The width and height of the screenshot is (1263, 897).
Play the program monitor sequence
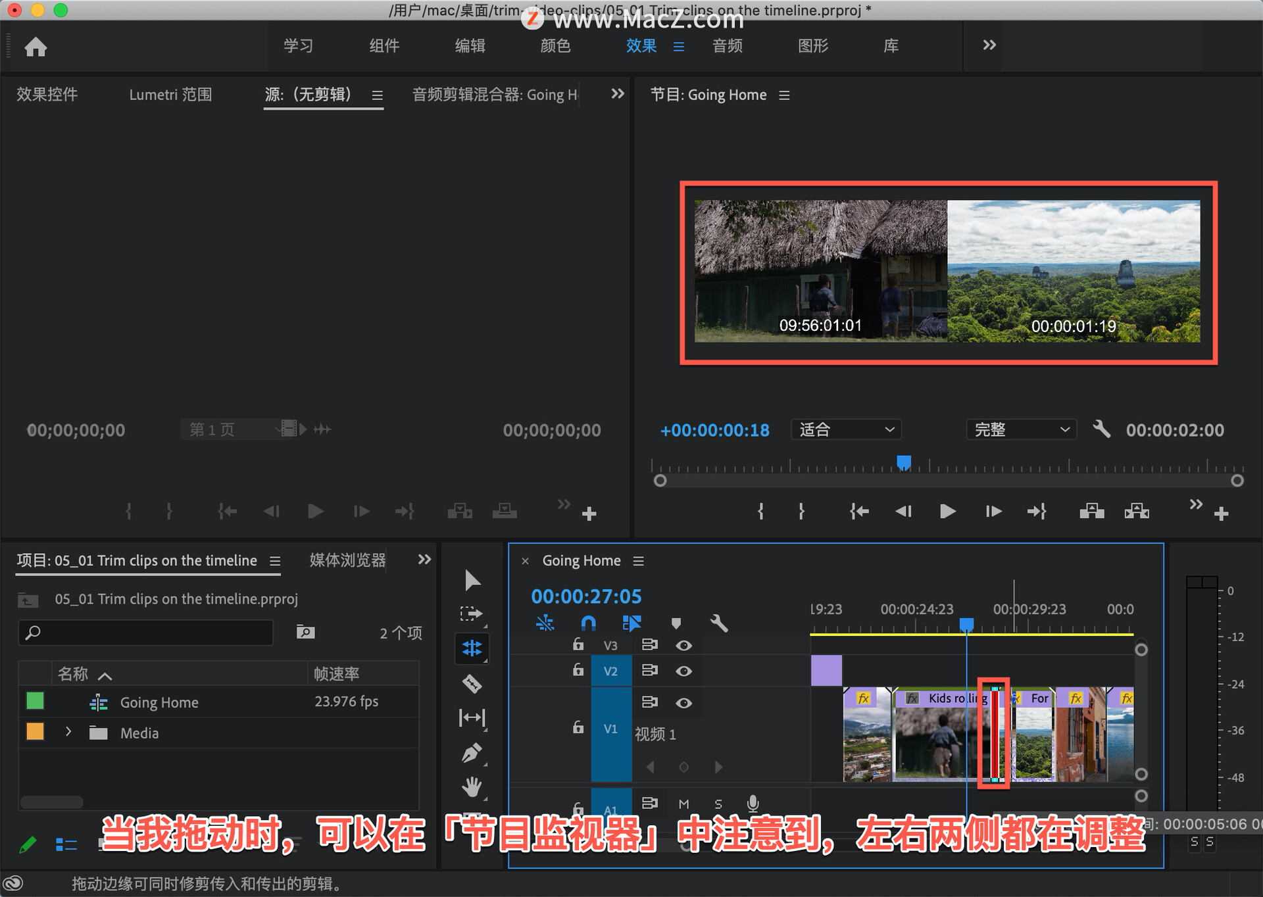(x=947, y=511)
